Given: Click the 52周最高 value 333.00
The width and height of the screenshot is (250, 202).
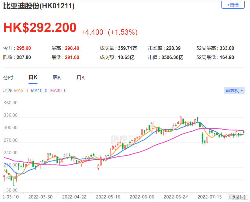Looking at the screenshot, I should (x=227, y=48).
